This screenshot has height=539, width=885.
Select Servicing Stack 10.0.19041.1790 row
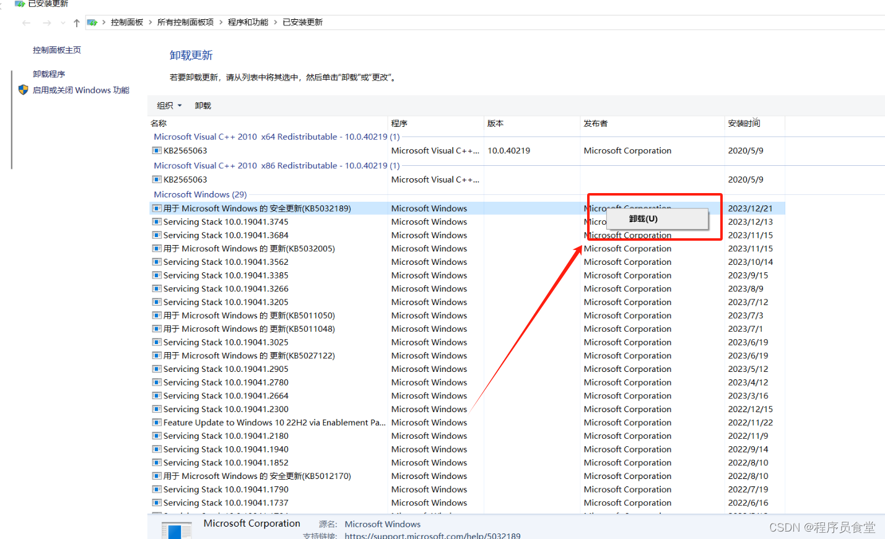[x=468, y=489]
